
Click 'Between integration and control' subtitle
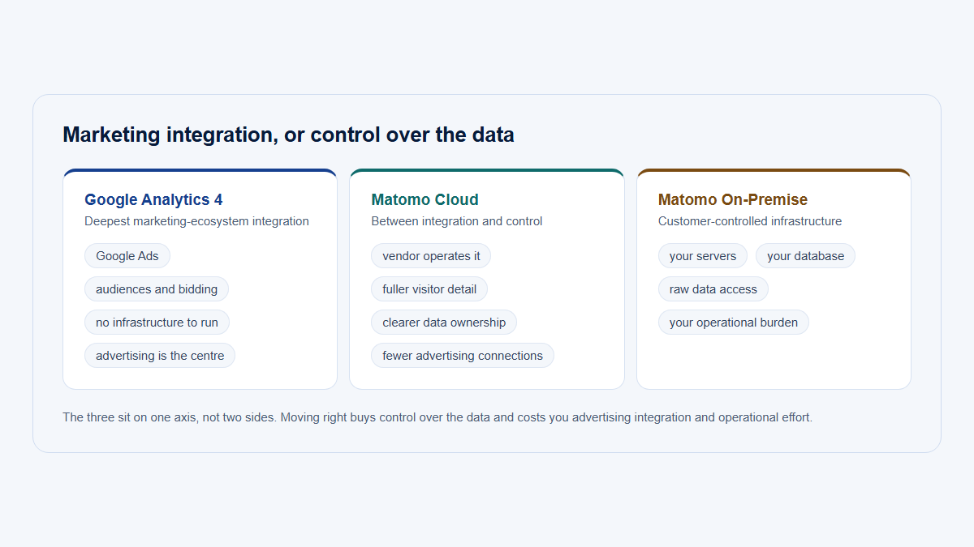coord(457,221)
